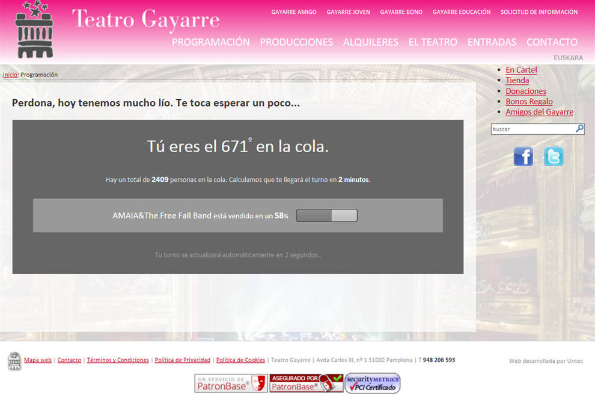Click 'Web desarrollada por Uritec' text
Screen dimensions: 595x399
click(546, 361)
